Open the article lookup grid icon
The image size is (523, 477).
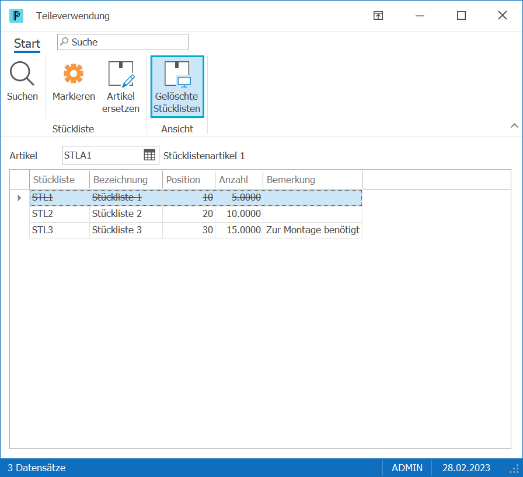pos(149,155)
